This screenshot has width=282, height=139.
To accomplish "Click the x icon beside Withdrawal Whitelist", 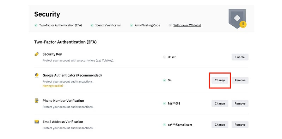I will 170,25.
